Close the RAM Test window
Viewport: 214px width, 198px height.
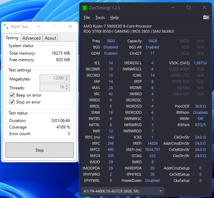[70, 26]
